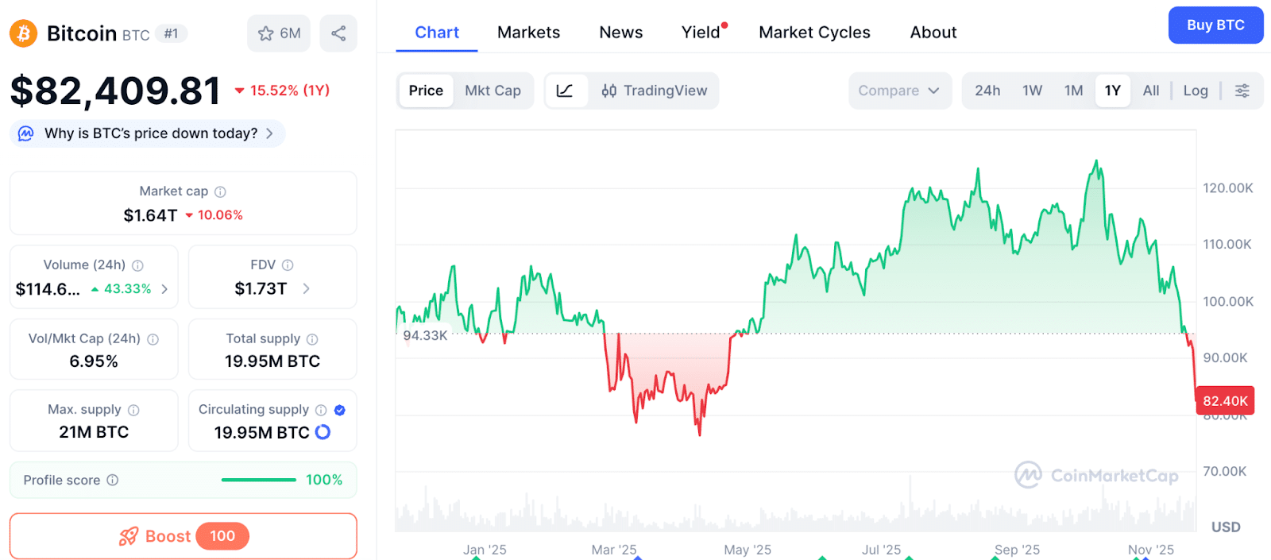Click the Market cap info icon

221,191
